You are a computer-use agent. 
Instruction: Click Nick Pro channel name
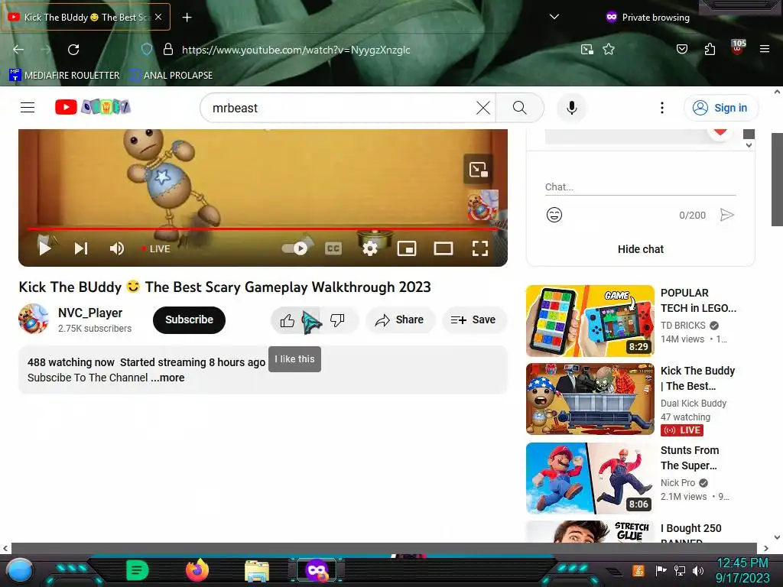(x=677, y=483)
